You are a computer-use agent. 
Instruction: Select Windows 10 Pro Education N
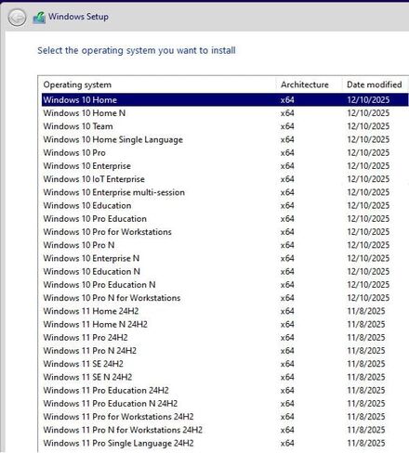[225, 285]
